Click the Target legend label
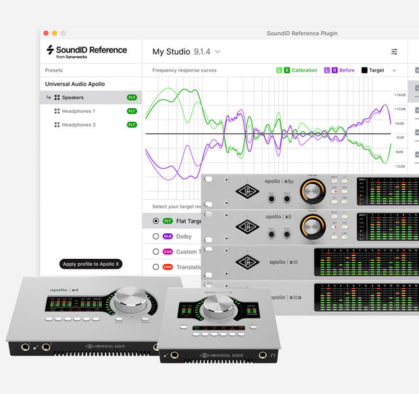 click(376, 70)
